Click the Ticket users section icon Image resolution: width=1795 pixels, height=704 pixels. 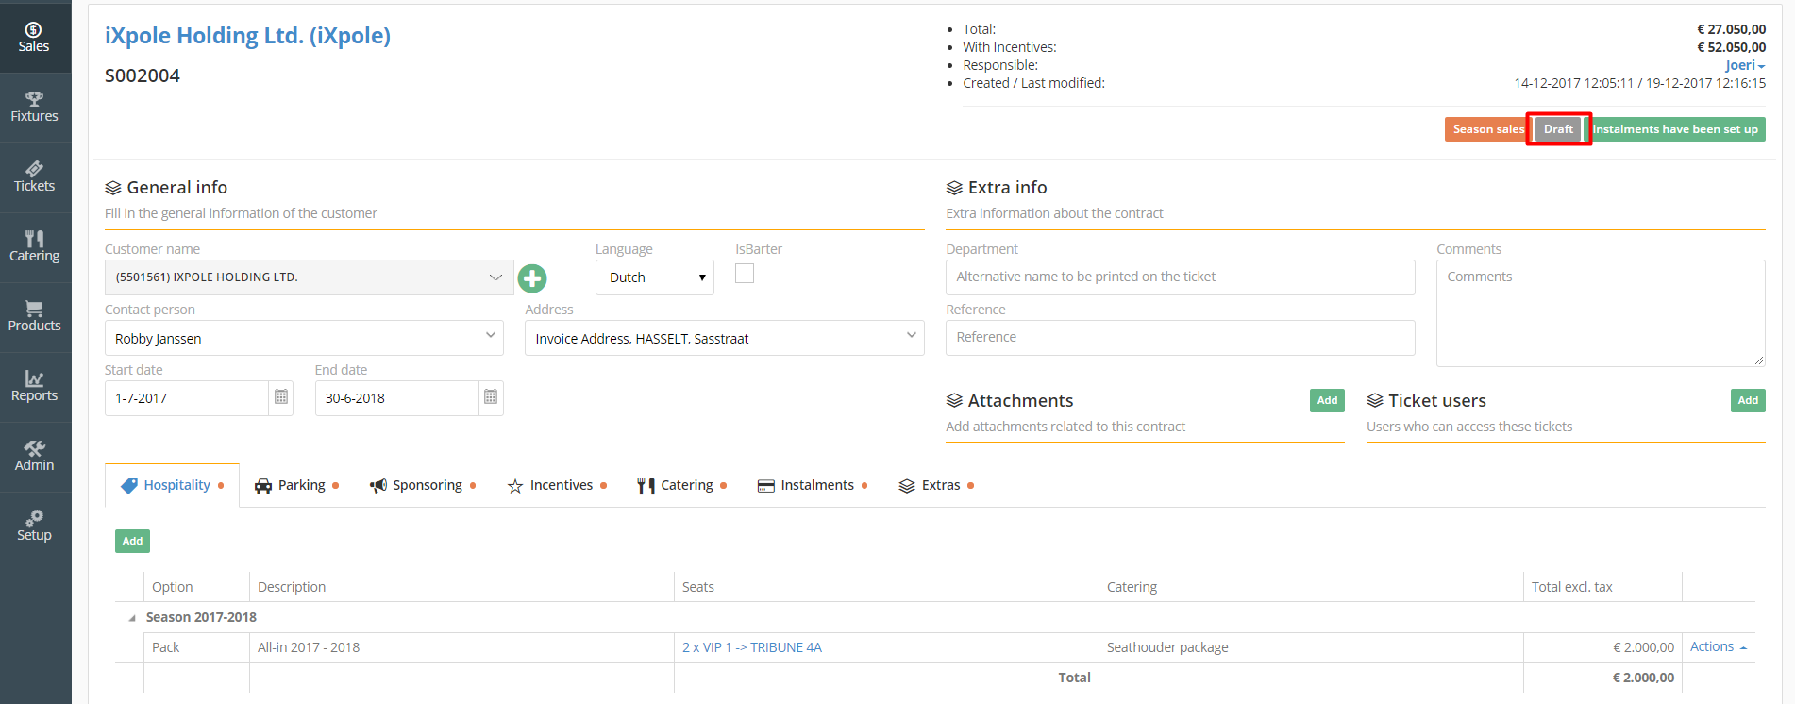[1375, 401]
